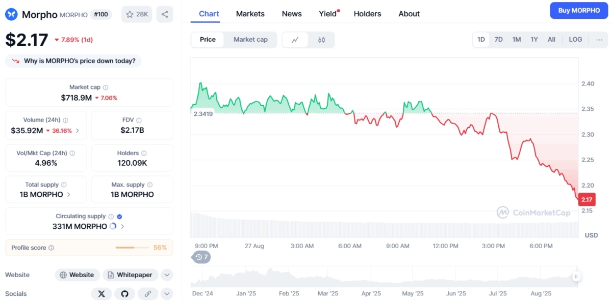Enable LOG scale on the chart

[x=575, y=40]
